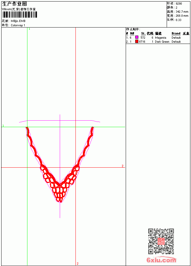Click the 342.7 mm height value
The height and width of the screenshot is (266, 191).
[182, 12]
